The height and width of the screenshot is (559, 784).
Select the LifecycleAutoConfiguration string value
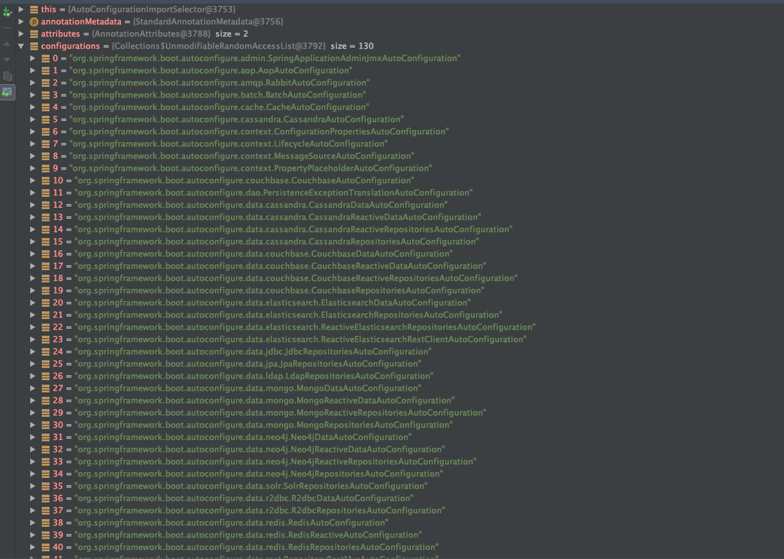[x=228, y=144]
